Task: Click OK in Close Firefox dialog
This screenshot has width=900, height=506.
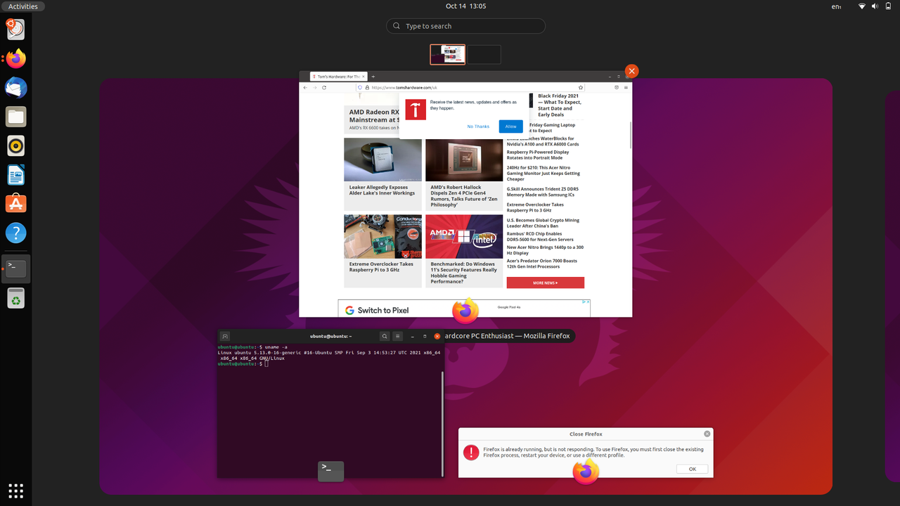Action: tap(693, 469)
